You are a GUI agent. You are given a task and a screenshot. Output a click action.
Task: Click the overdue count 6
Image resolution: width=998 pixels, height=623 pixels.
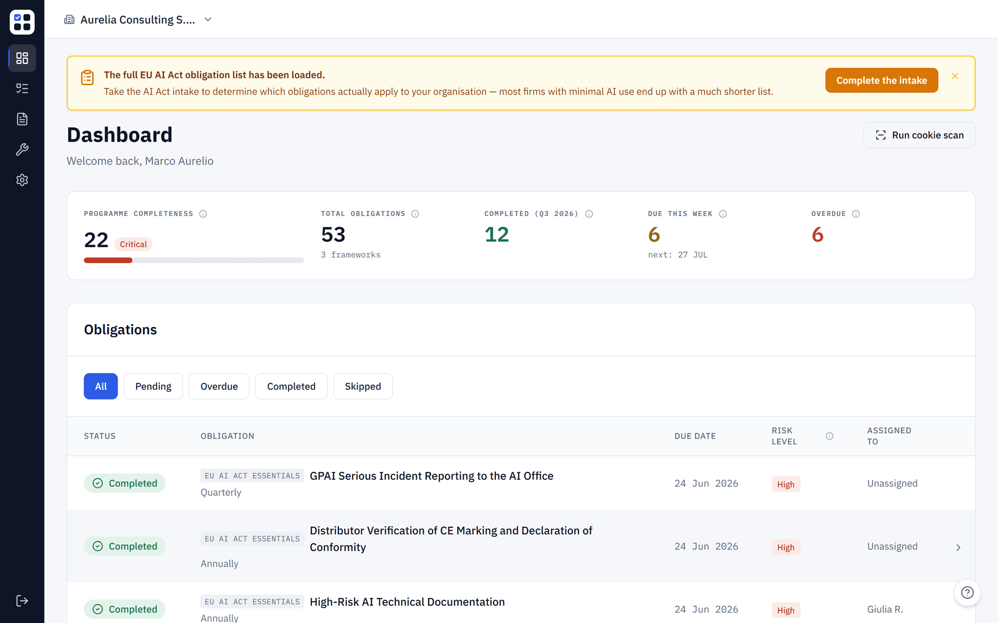click(818, 235)
